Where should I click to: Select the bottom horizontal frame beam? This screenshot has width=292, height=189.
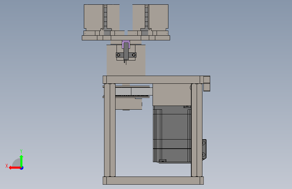pyautogui.click(x=153, y=181)
